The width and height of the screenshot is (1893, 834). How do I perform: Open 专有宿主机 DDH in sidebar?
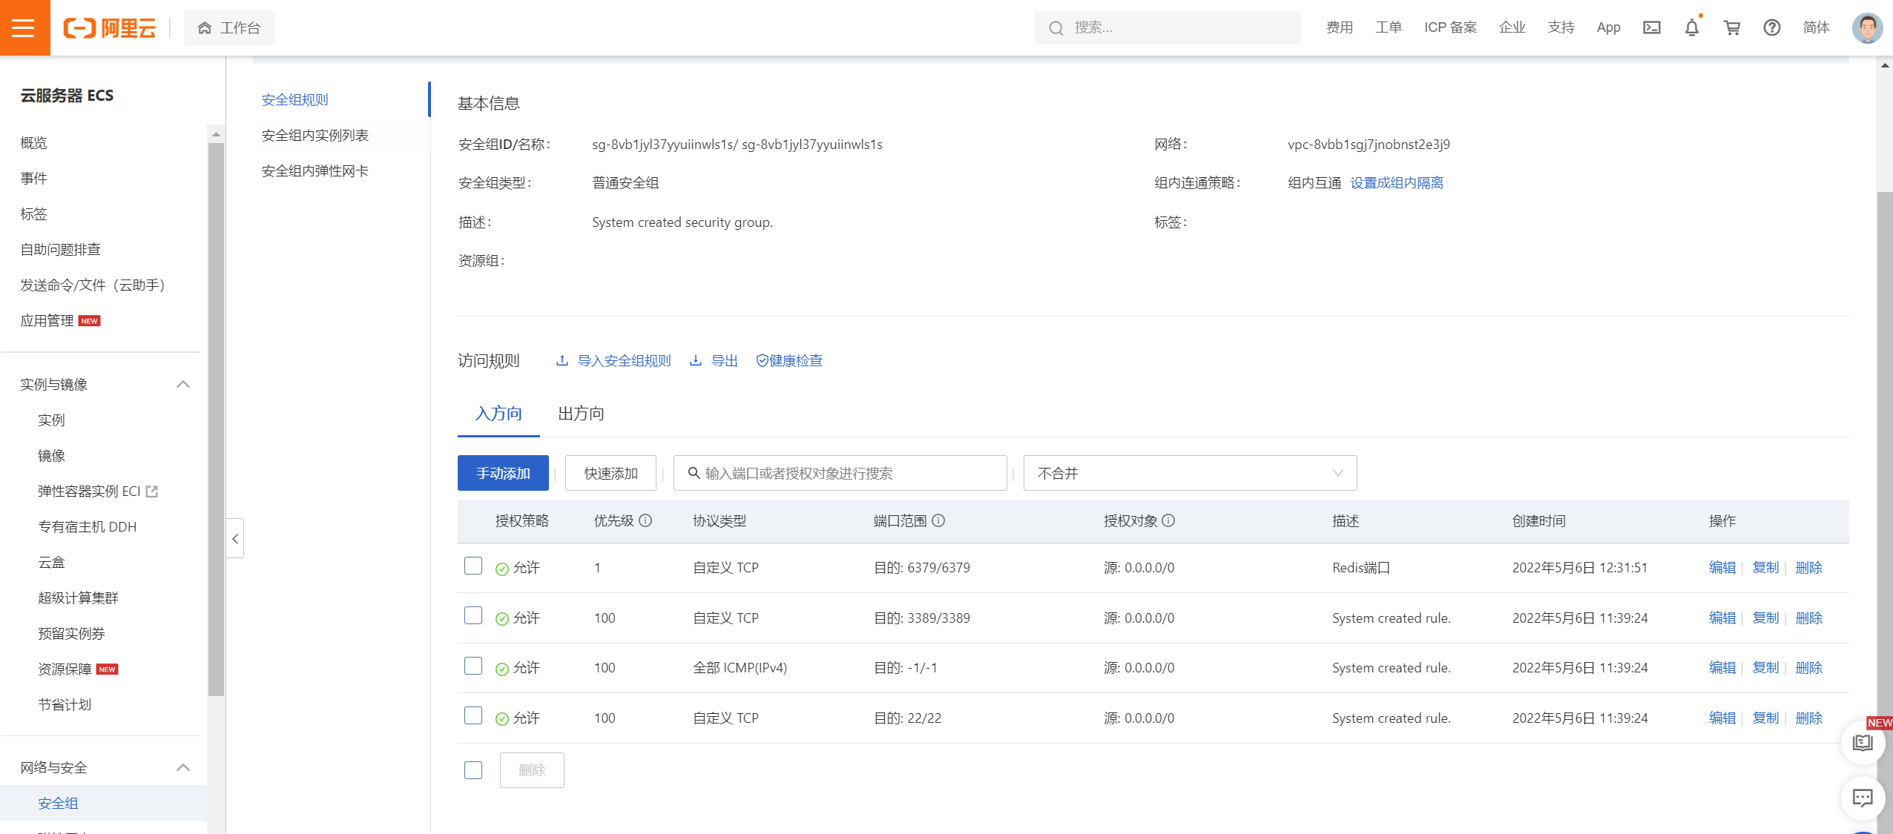(87, 526)
